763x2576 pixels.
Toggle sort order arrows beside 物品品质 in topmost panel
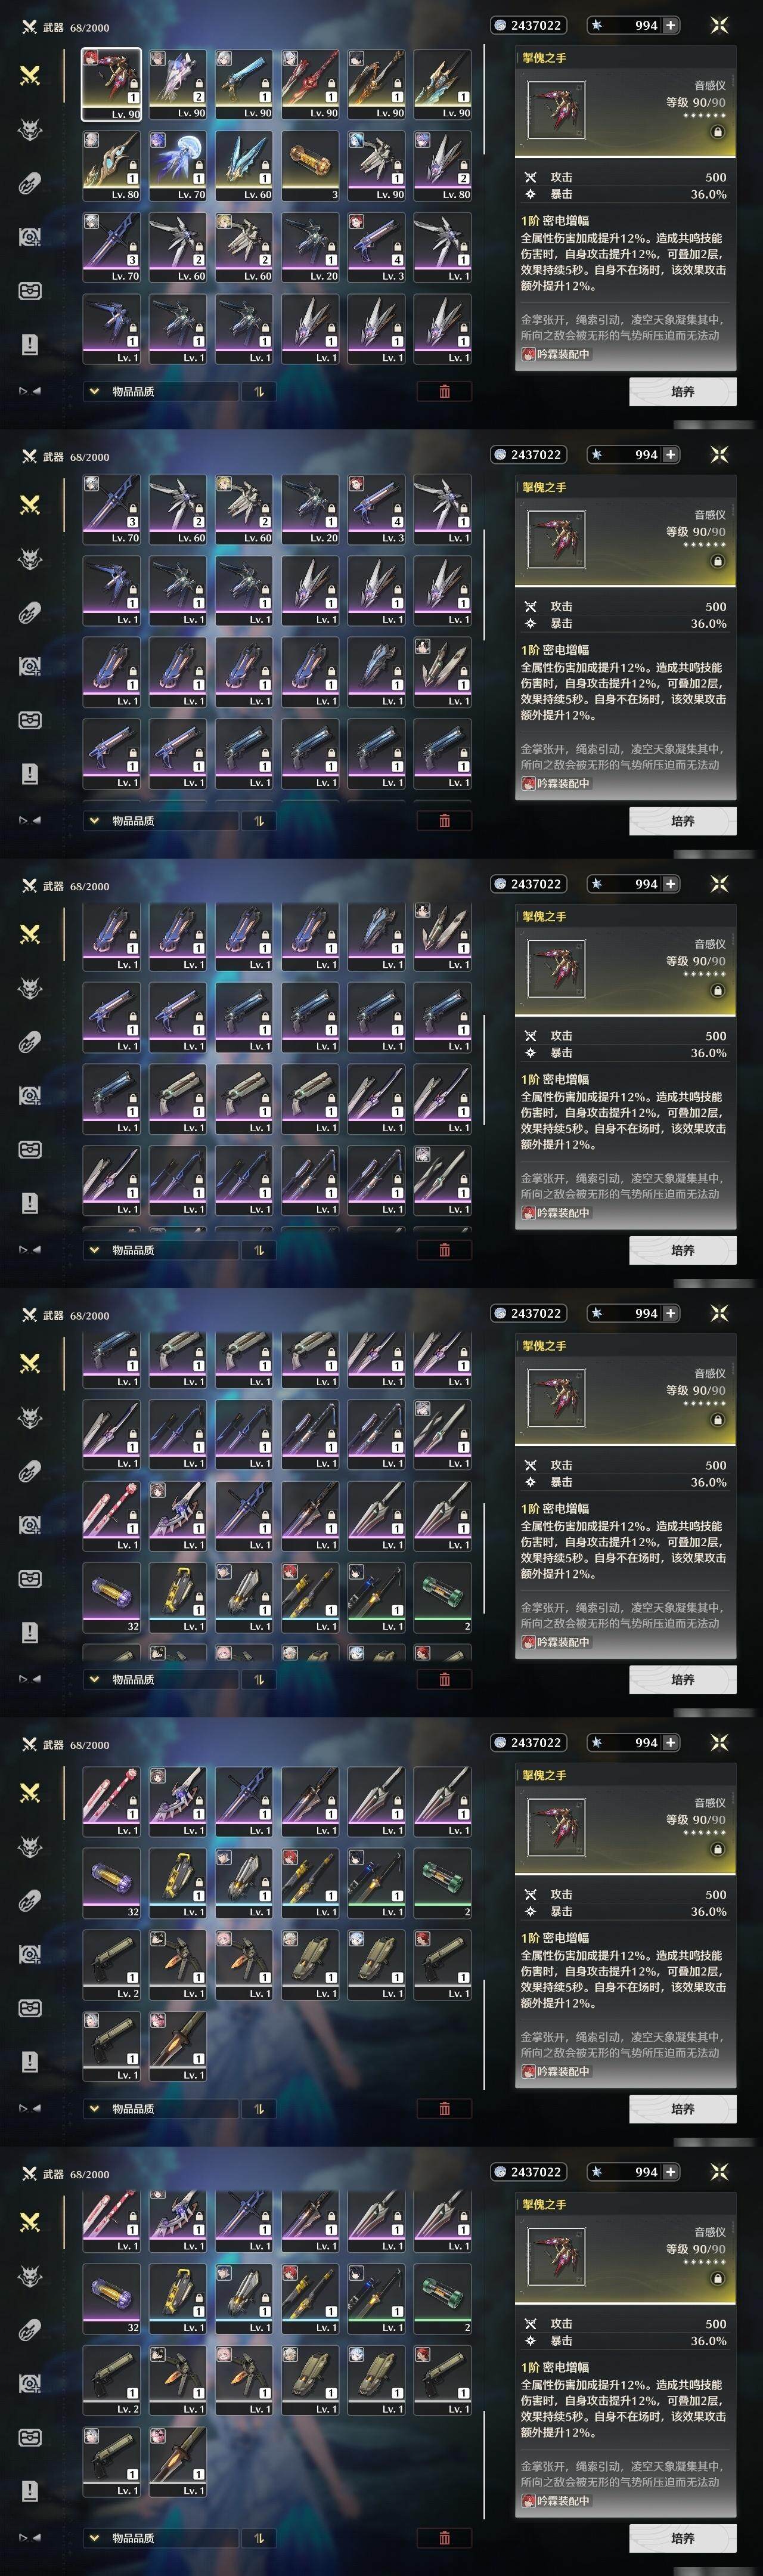tap(259, 391)
